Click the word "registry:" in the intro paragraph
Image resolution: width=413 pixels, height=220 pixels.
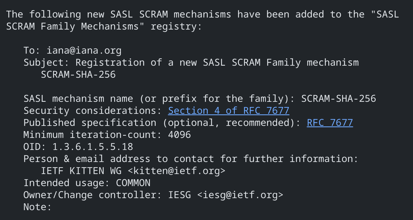[x=176, y=26]
